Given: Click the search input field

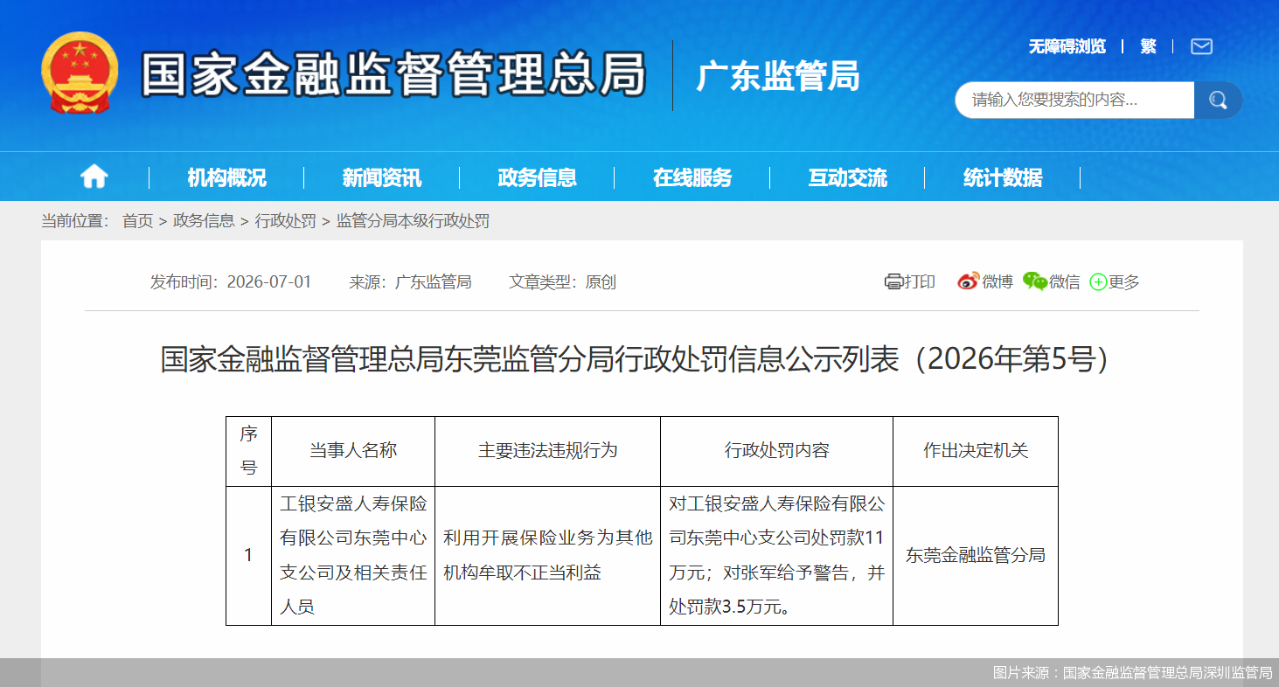Looking at the screenshot, I should (1074, 101).
